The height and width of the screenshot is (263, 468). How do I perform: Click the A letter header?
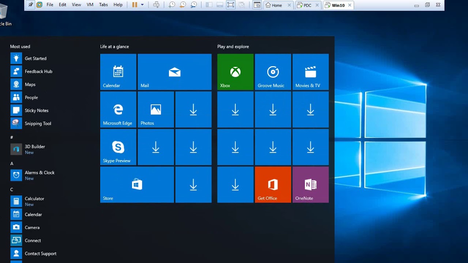click(x=12, y=164)
